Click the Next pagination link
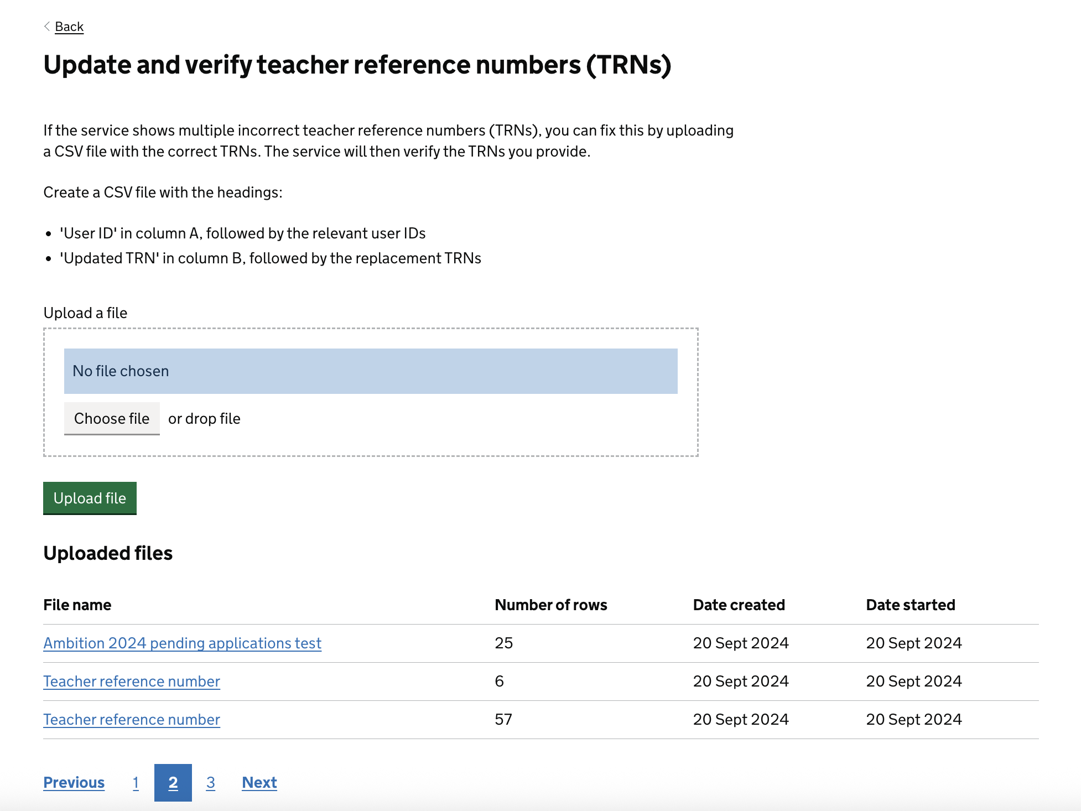This screenshot has height=811, width=1081. (x=259, y=782)
